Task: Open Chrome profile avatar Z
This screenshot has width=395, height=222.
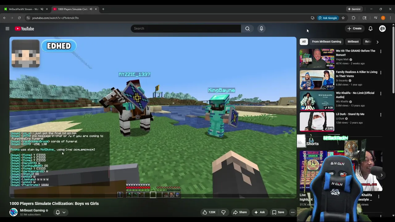Action: (x=383, y=18)
